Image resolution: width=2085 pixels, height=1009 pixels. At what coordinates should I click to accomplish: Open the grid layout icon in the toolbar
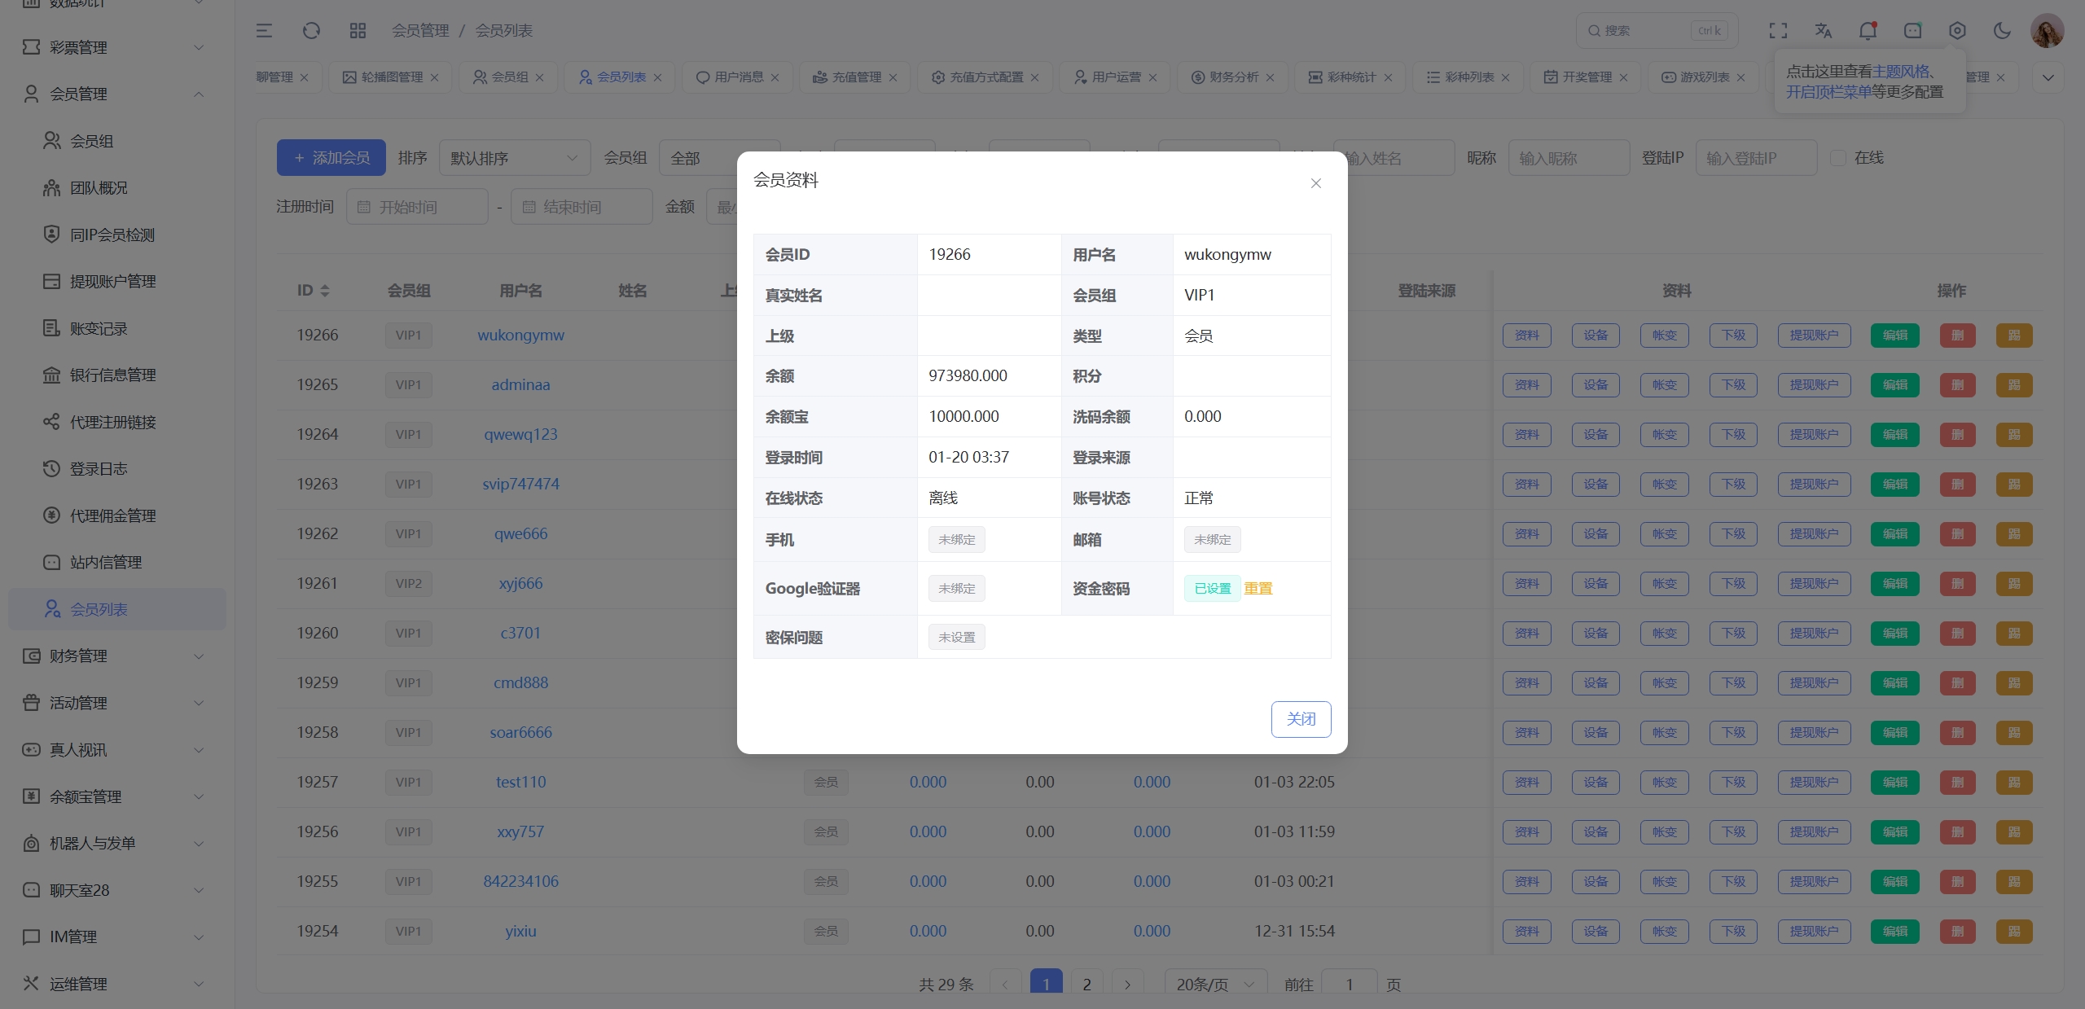click(357, 30)
